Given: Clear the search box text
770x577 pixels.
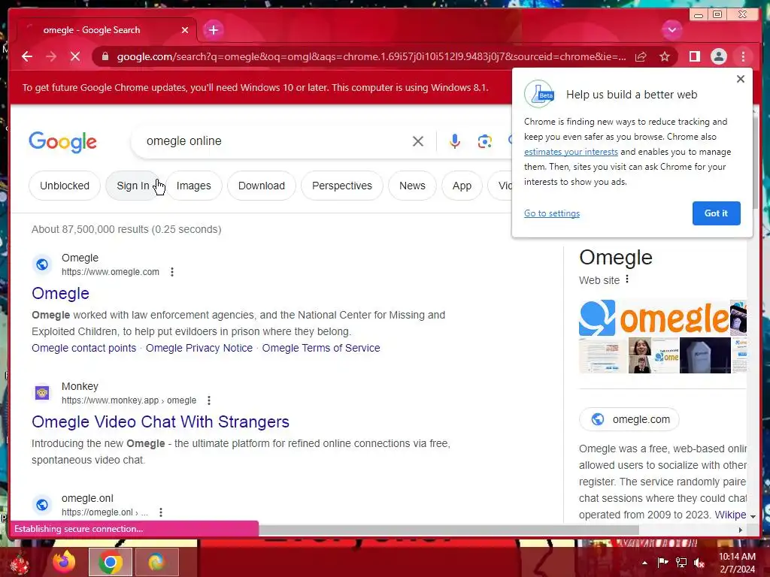Looking at the screenshot, I should (x=418, y=141).
